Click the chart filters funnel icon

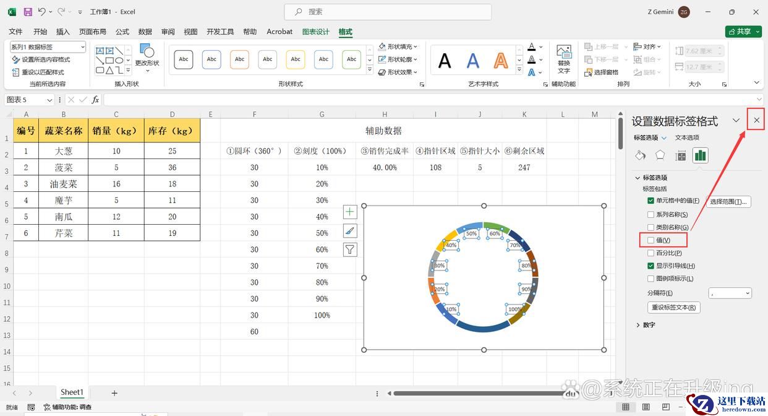click(x=350, y=249)
